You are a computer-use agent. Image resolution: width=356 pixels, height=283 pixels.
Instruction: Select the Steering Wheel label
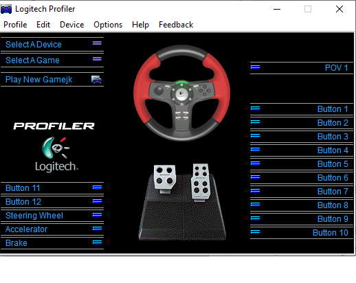click(34, 216)
